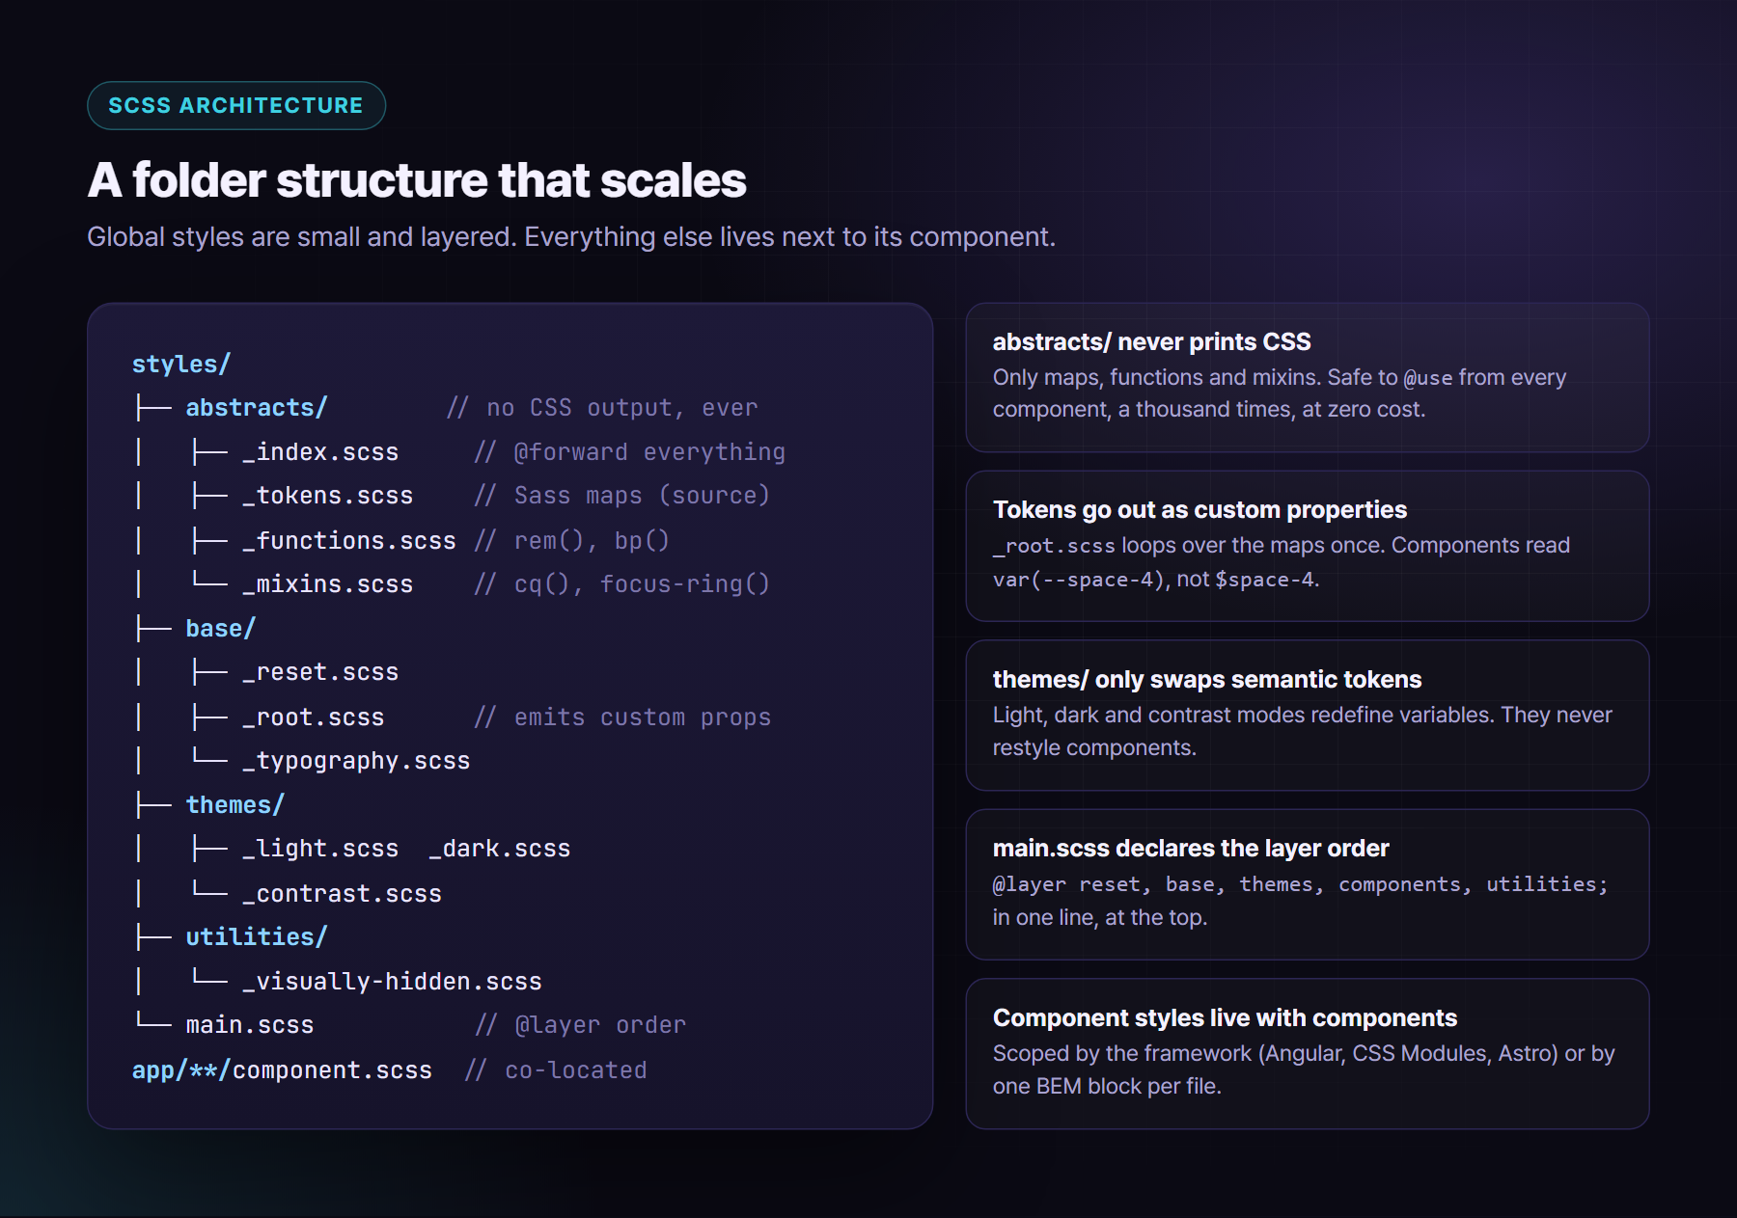Select the heading 'A folder structure that scales'
Screen dimensions: 1737x1218
click(417, 180)
